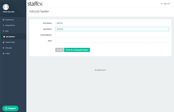Image resolution: width=174 pixels, height=112 pixels.
Task: Click the Job Seekers people icon
Action: [4, 37]
